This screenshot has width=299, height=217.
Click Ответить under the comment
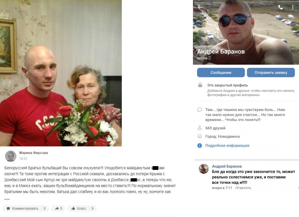pyautogui.click(x=243, y=188)
